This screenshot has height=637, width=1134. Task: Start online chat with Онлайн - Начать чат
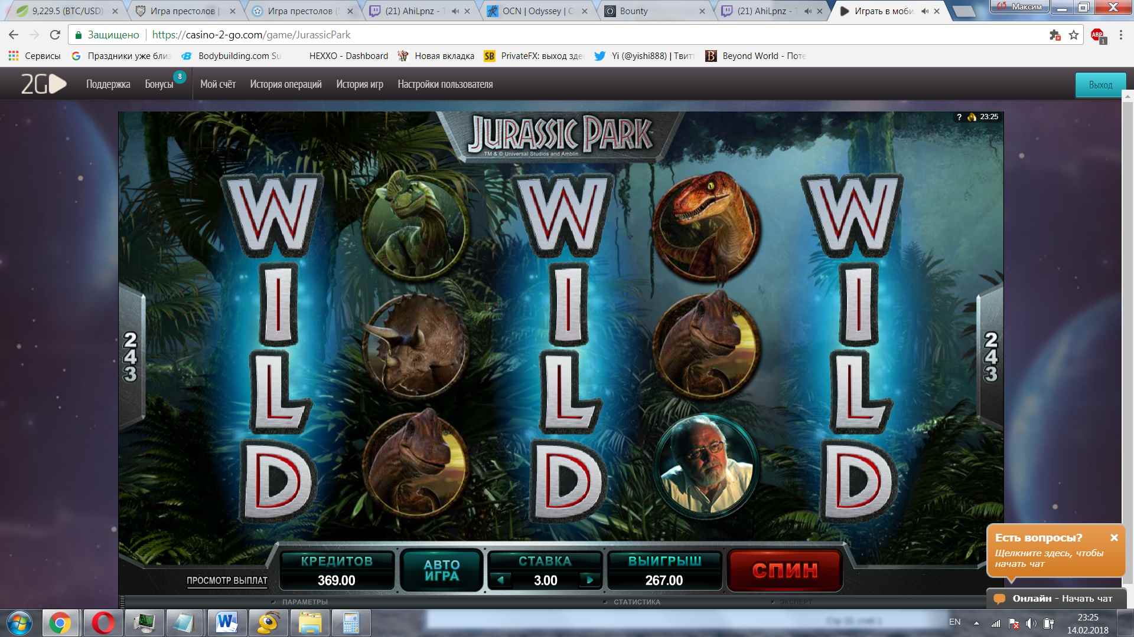[1062, 598]
